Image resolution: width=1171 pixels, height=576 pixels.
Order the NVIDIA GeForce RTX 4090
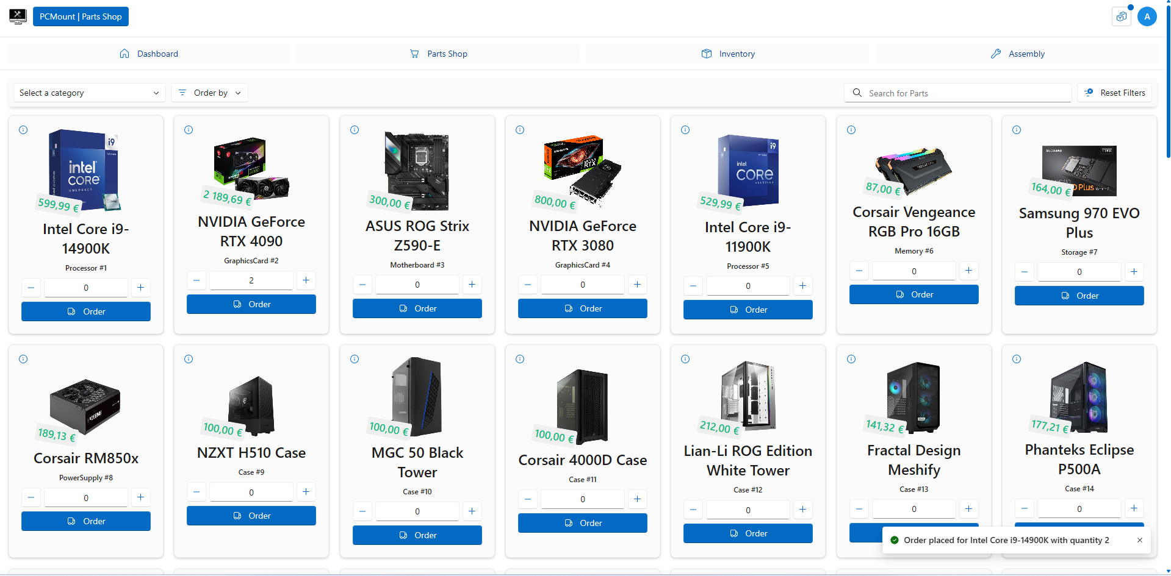(x=251, y=304)
